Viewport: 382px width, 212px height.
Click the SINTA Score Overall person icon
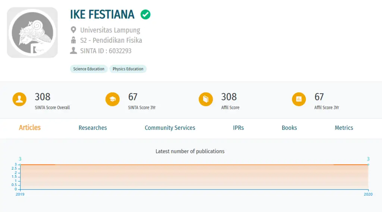[x=19, y=99]
